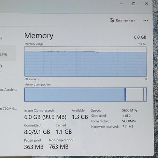Image resolution: width=158 pixels, height=158 pixels.
Task: Click the Committed label
Action: (x=32, y=125)
